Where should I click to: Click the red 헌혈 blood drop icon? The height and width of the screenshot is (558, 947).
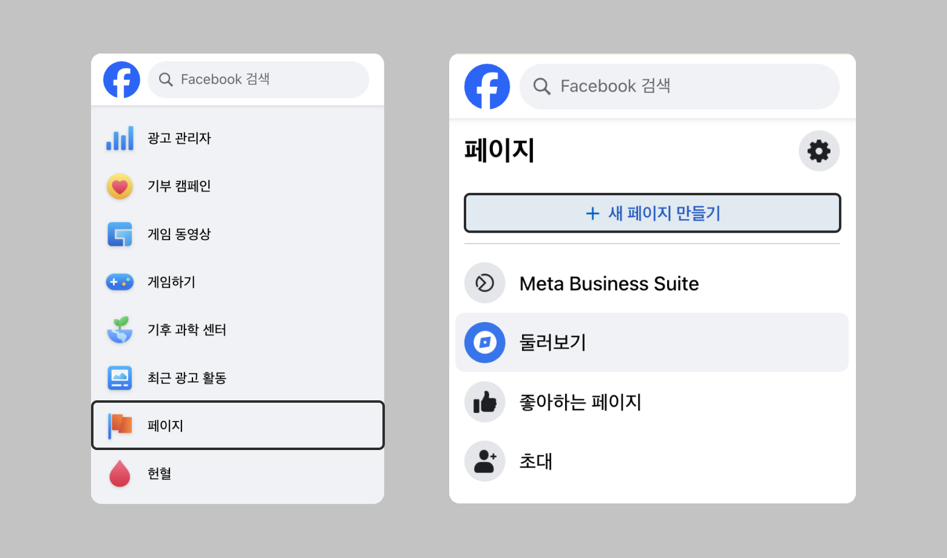pos(120,474)
